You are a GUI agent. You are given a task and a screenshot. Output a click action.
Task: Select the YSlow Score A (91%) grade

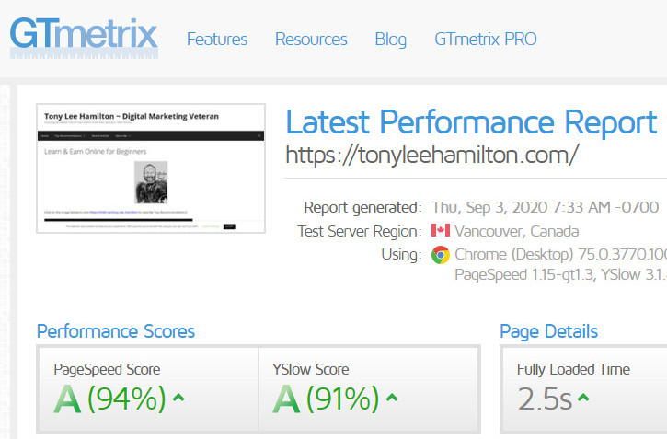coord(326,399)
